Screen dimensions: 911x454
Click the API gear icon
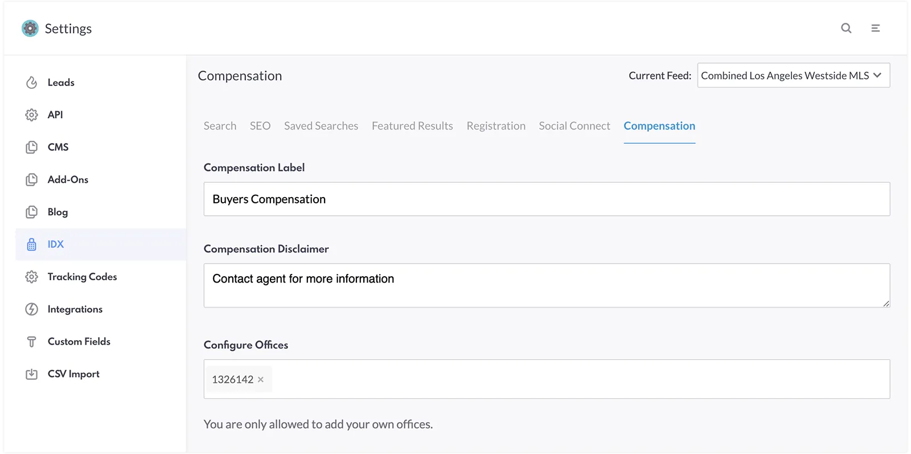click(x=32, y=115)
